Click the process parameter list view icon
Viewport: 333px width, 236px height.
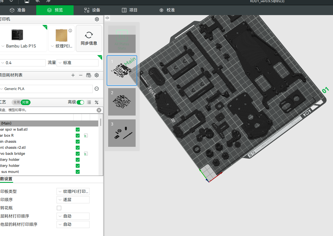(x=89, y=102)
